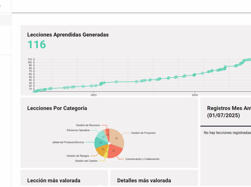Select the Gestión de Riesgos pie slice (16)
The width and height of the screenshot is (251, 187).
[x=102, y=150]
